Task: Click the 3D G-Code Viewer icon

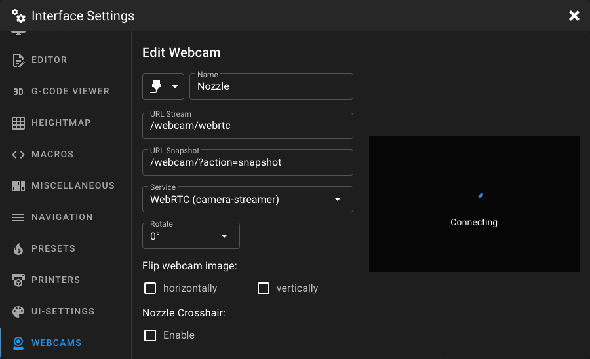Action: click(18, 91)
